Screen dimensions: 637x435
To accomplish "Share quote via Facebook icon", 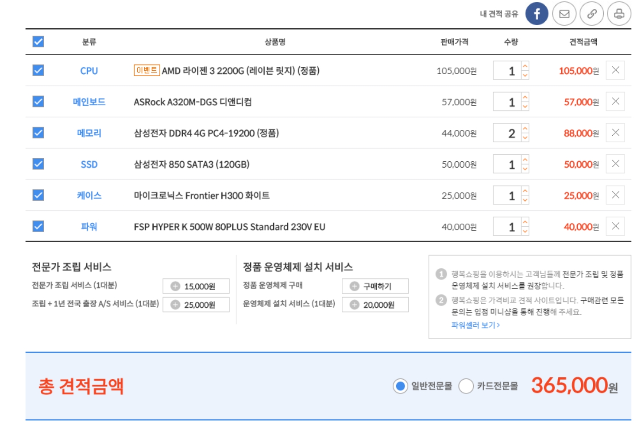I will click(x=537, y=14).
